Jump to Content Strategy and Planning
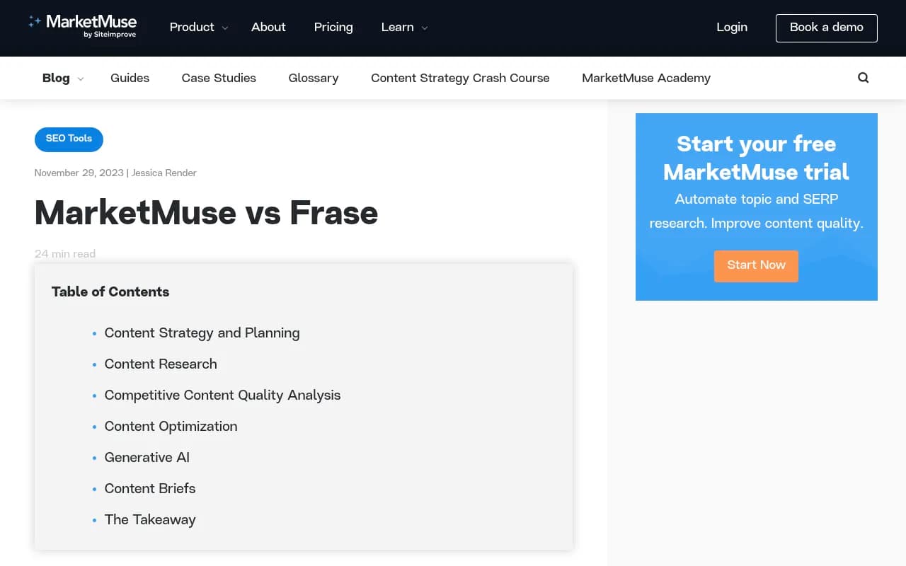This screenshot has width=906, height=566. [202, 333]
